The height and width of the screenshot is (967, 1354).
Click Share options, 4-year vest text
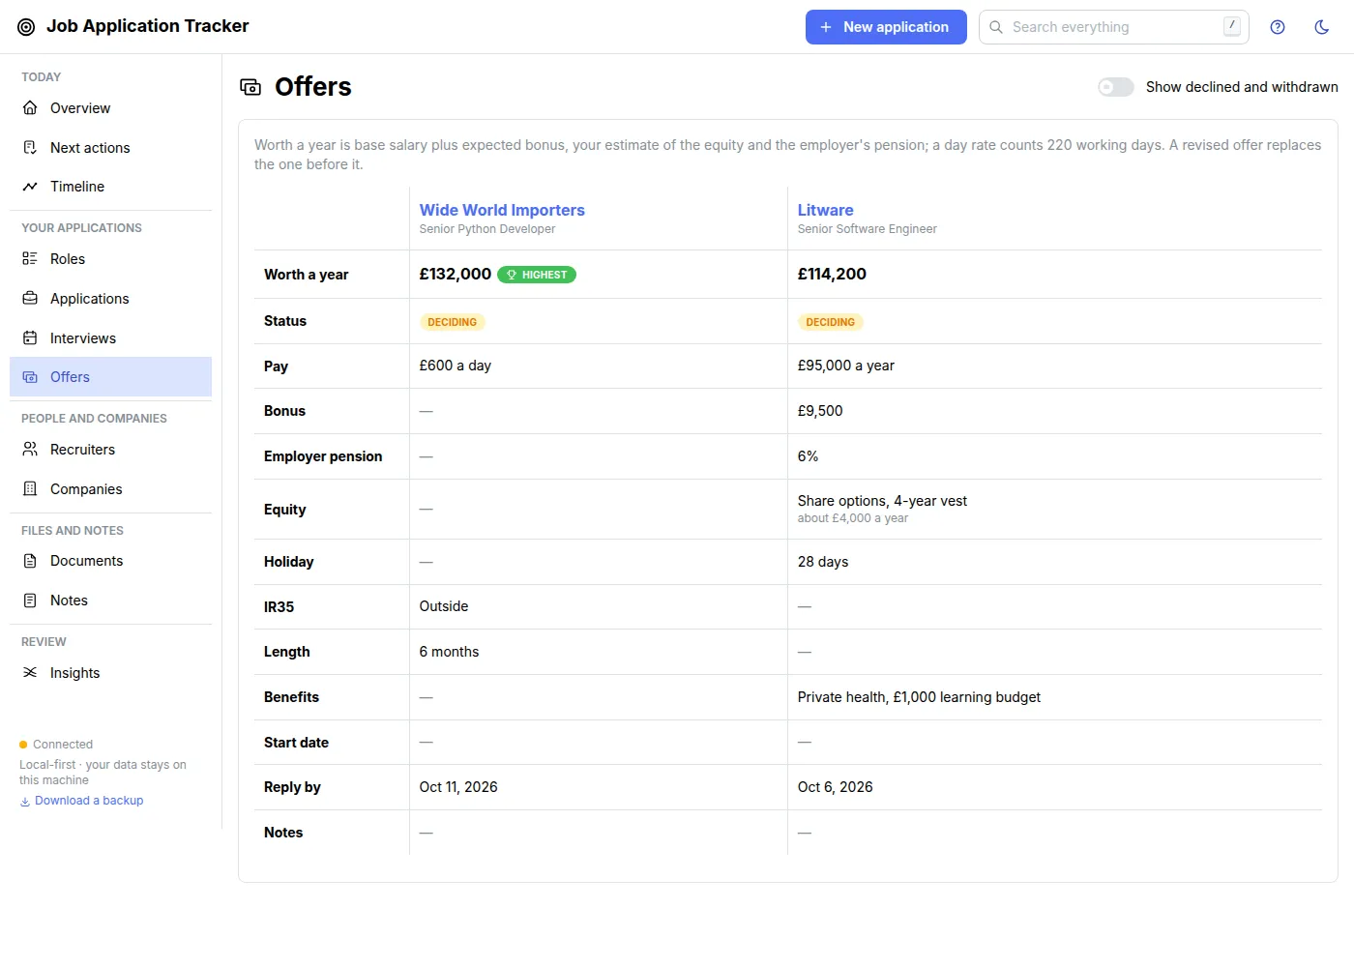882,501
